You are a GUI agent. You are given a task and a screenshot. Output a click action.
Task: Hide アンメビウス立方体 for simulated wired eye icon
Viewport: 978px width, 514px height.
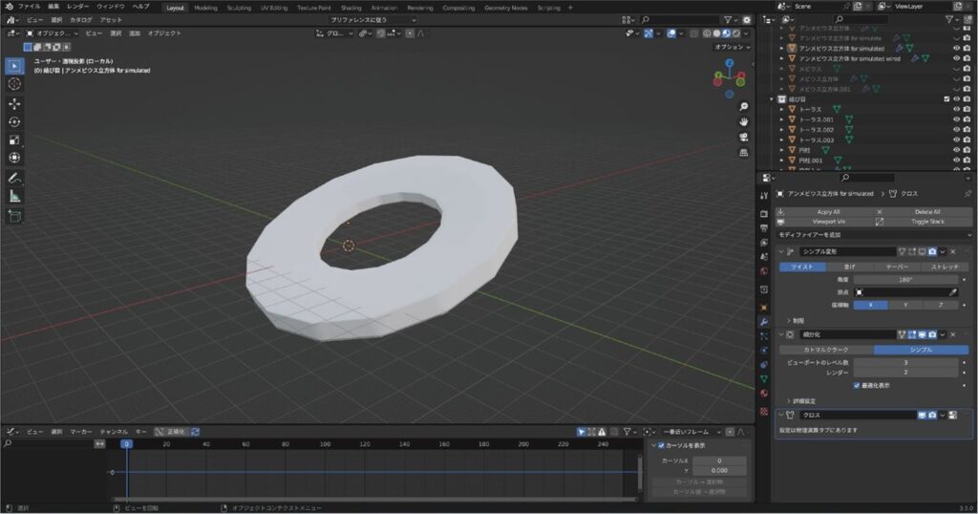pos(957,58)
